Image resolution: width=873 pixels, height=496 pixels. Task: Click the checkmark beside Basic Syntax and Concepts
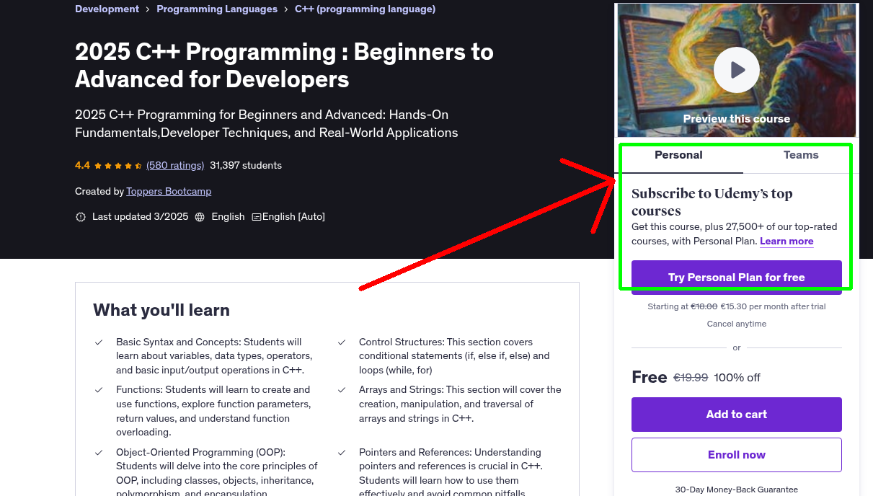[x=99, y=342]
